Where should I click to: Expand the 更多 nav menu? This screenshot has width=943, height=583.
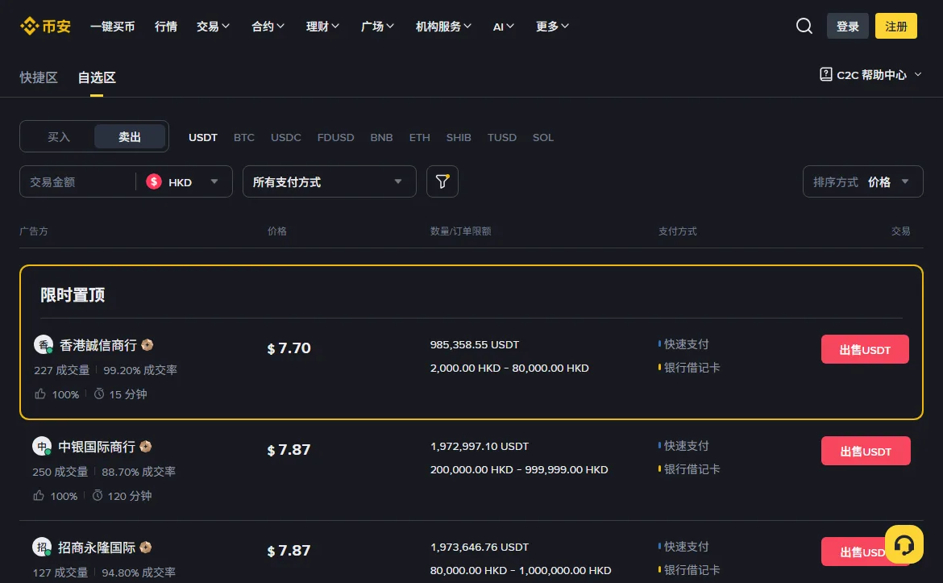pyautogui.click(x=552, y=26)
